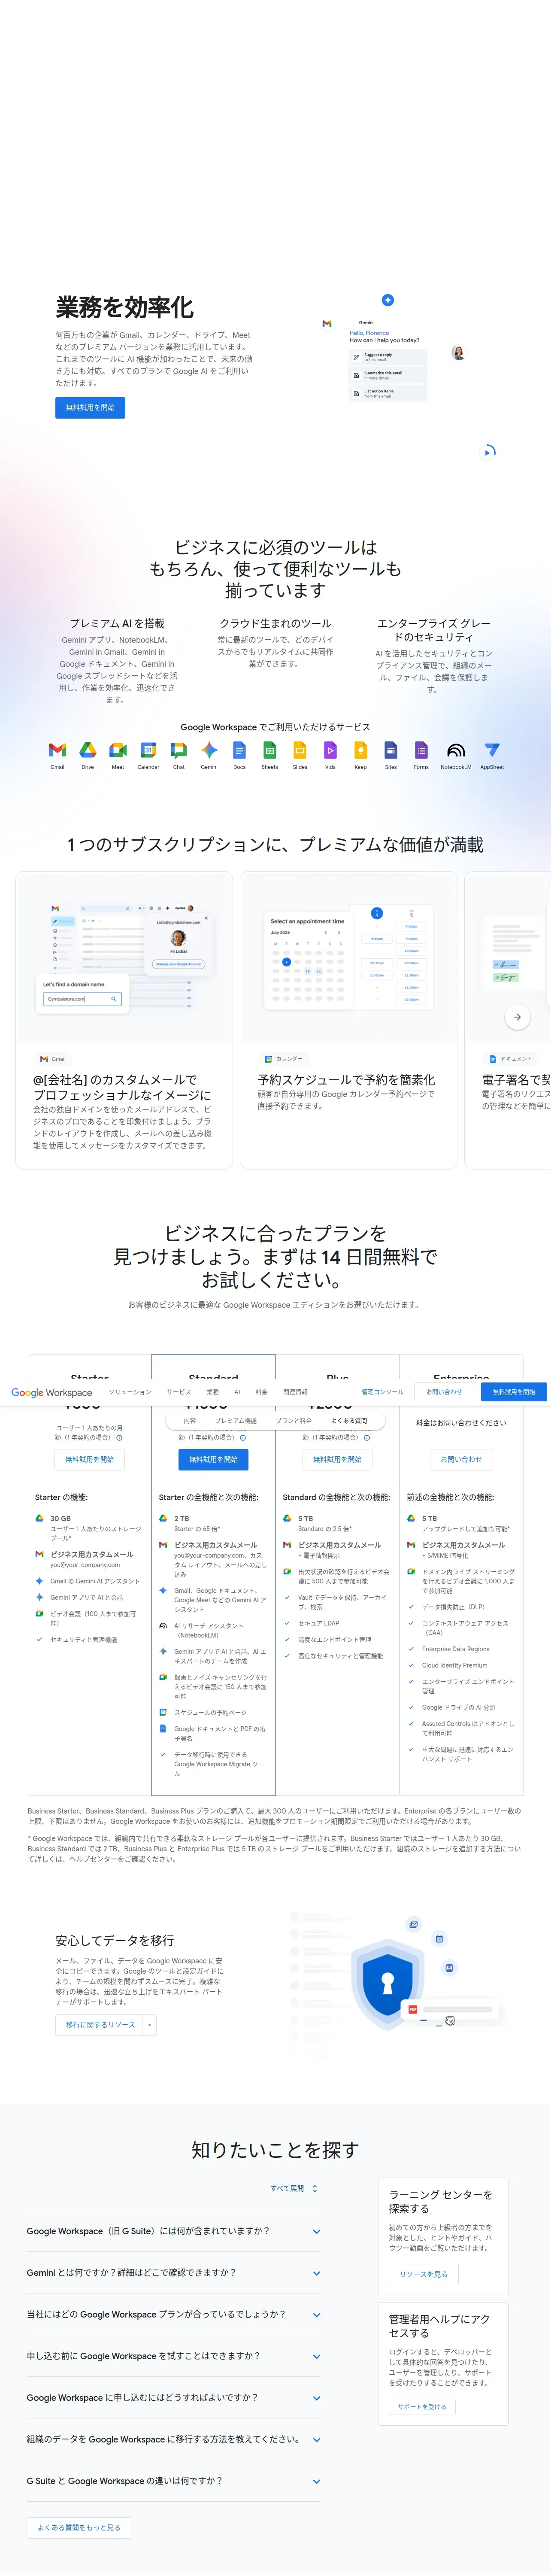Expand '申し込む前に Google Workspace を試すことはできますか？'
This screenshot has height=2576, width=551.
point(173,2356)
